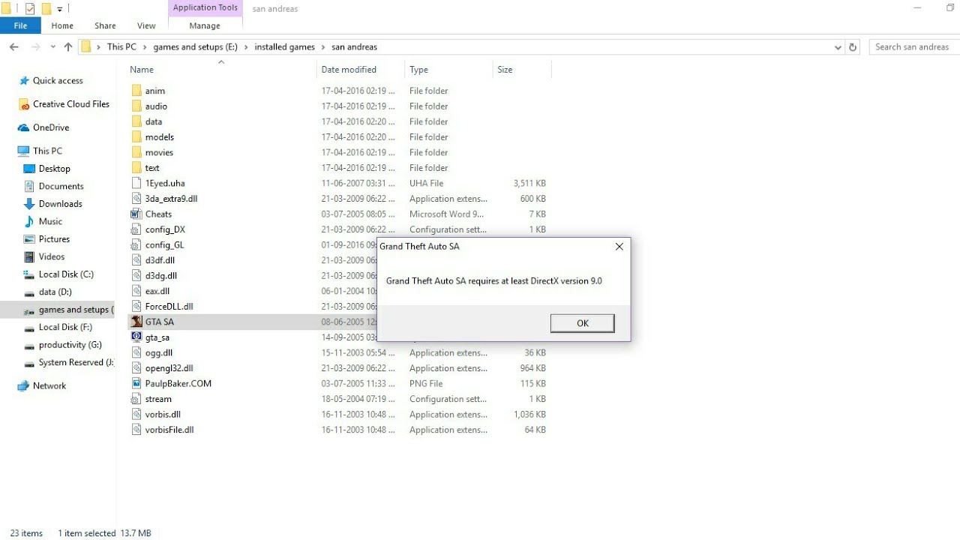Sort by the Type column header

point(418,70)
